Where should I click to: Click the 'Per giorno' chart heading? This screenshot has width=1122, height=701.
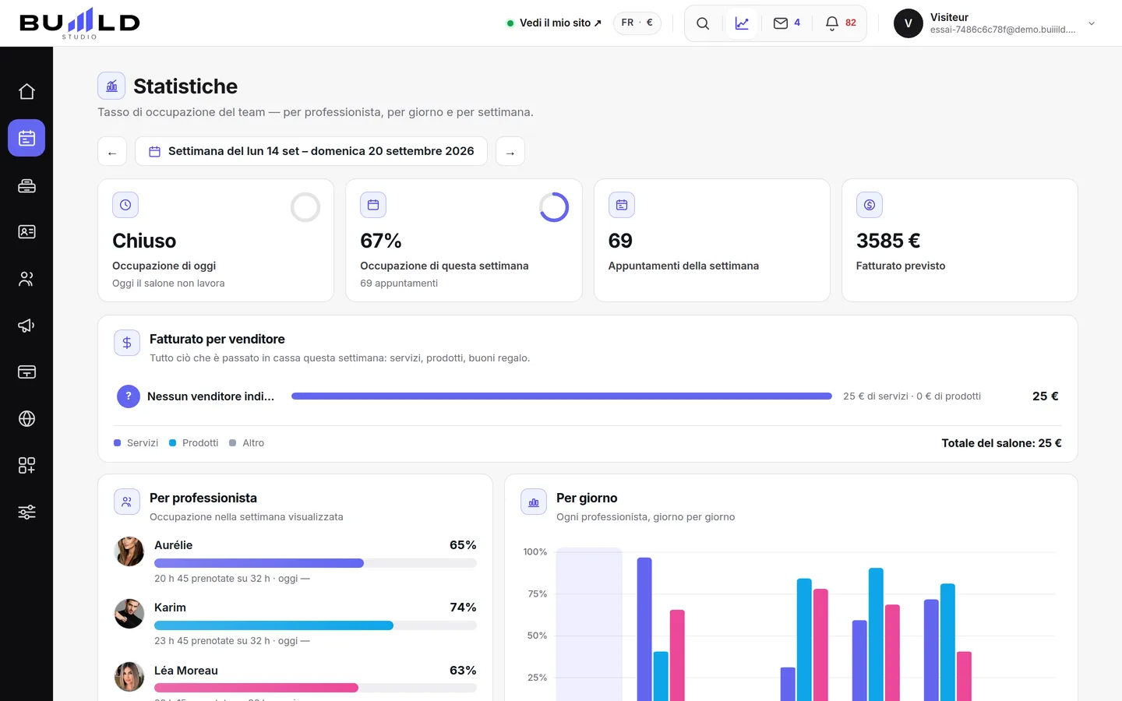pyautogui.click(x=587, y=498)
